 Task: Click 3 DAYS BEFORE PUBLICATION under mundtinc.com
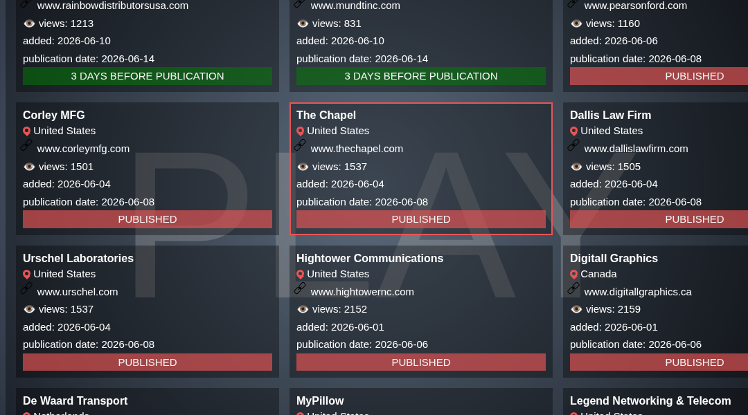(421, 76)
